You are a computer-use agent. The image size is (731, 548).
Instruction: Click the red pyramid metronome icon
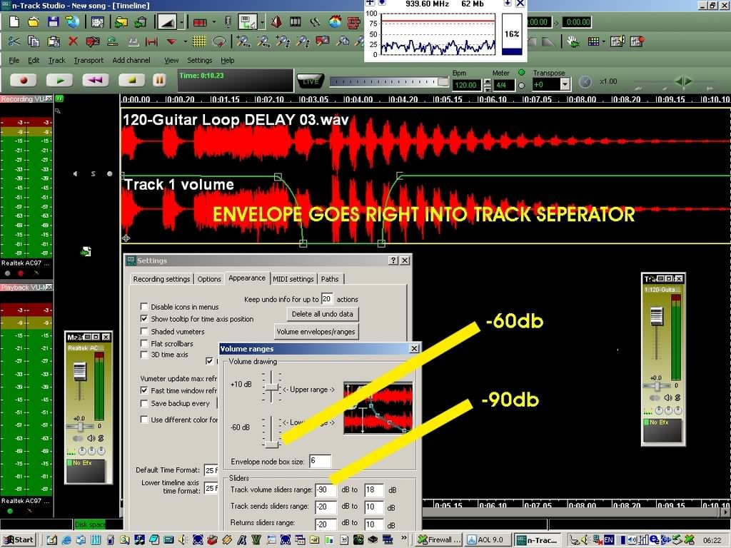click(x=276, y=22)
